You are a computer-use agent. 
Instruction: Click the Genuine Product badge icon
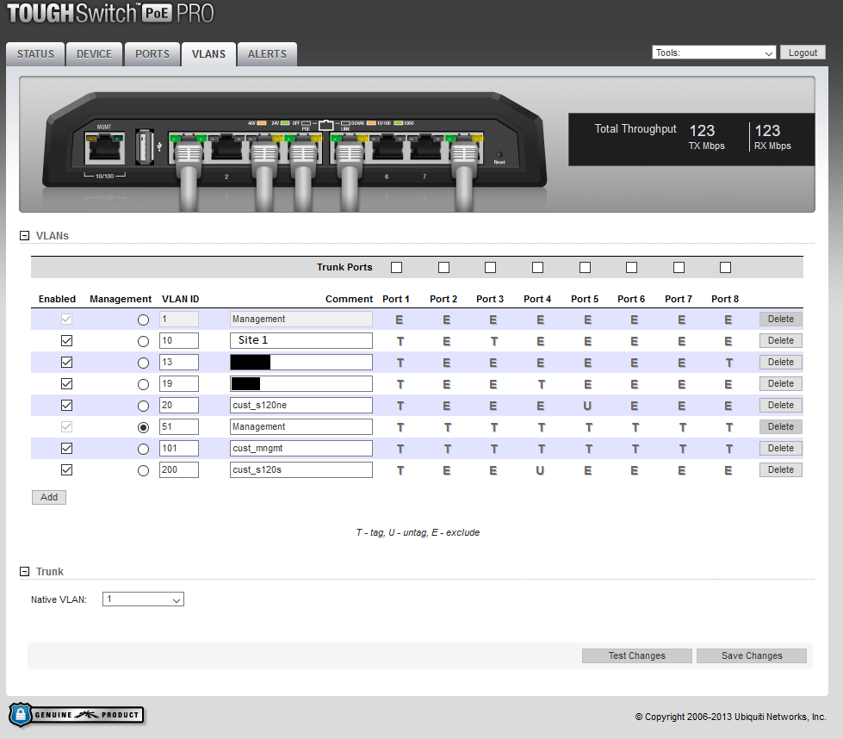(x=76, y=715)
